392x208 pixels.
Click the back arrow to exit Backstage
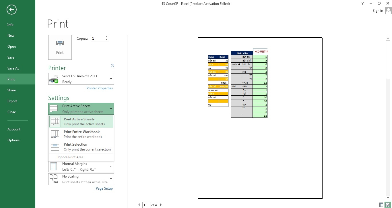click(11, 10)
